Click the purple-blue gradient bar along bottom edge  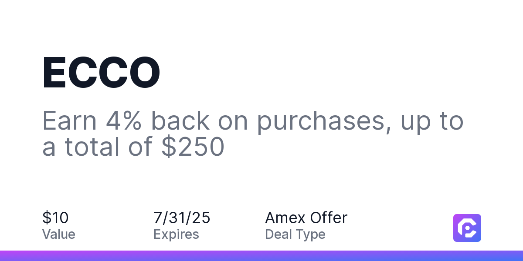pos(261,256)
